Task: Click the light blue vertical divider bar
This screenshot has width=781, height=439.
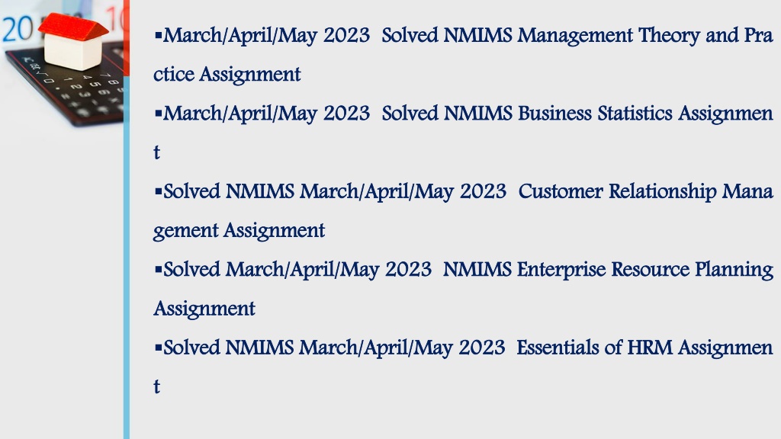Action: click(127, 258)
